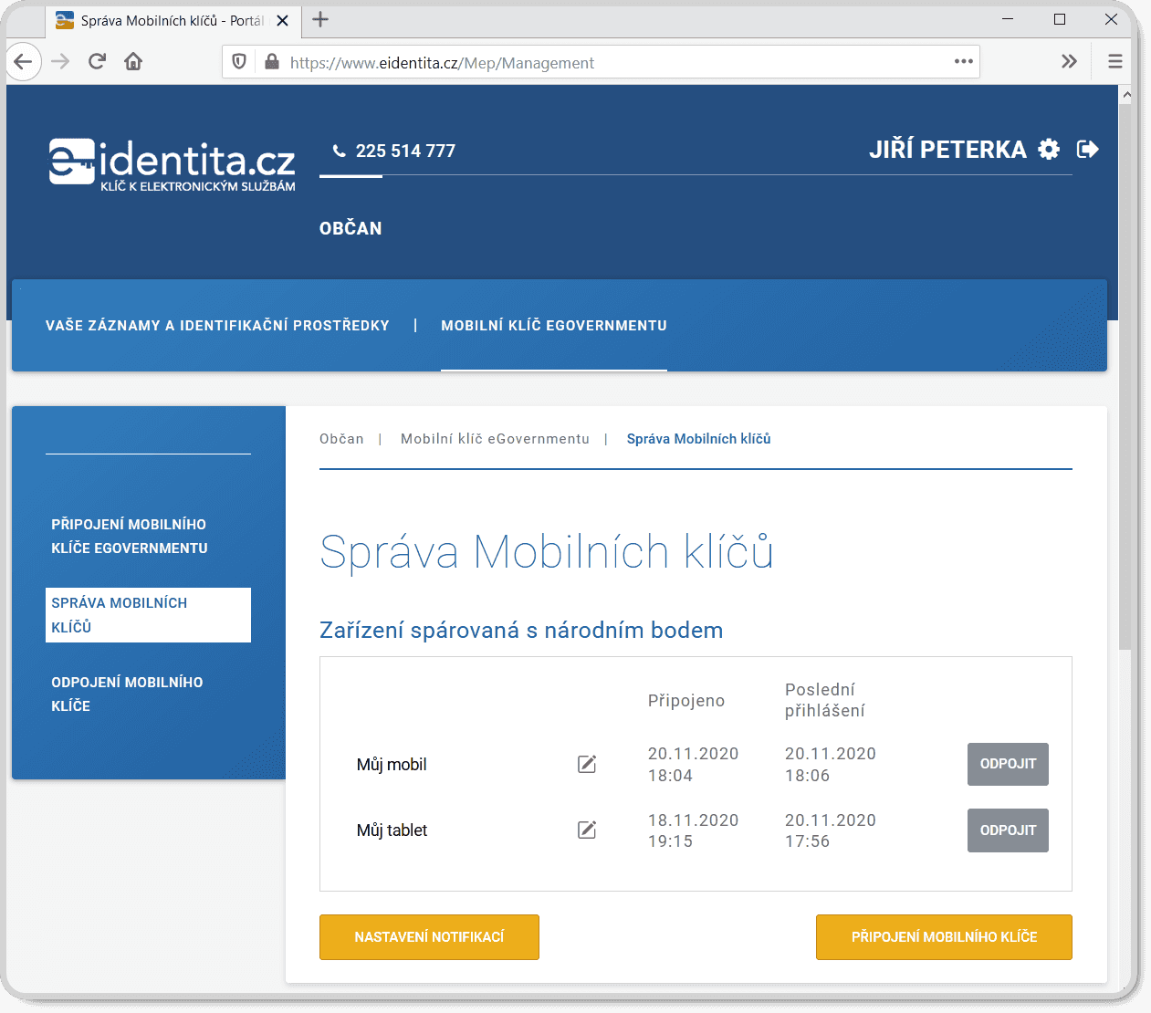
Task: Disconnect Můj mobil with ODPOJIT button
Action: pyautogui.click(x=1008, y=764)
